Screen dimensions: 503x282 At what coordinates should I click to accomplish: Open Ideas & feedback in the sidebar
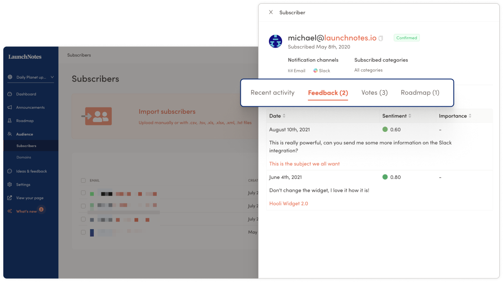31,171
